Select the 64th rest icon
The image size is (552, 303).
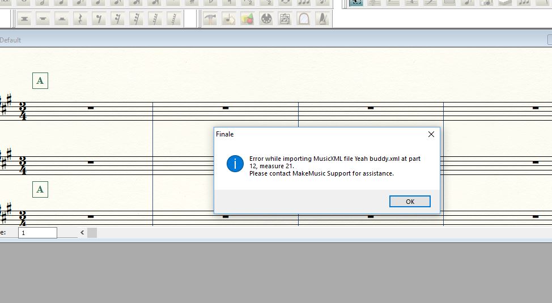(x=155, y=19)
